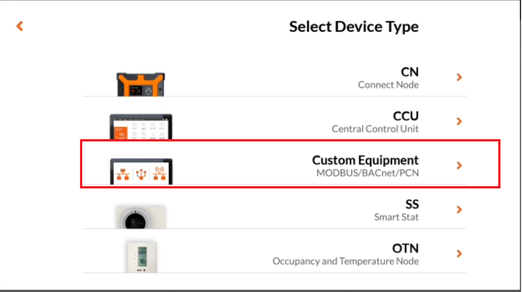Viewport: 522px width, 292px height.
Task: Click the Occupancy and Temperature Node subtitle
Action: pyautogui.click(x=346, y=261)
